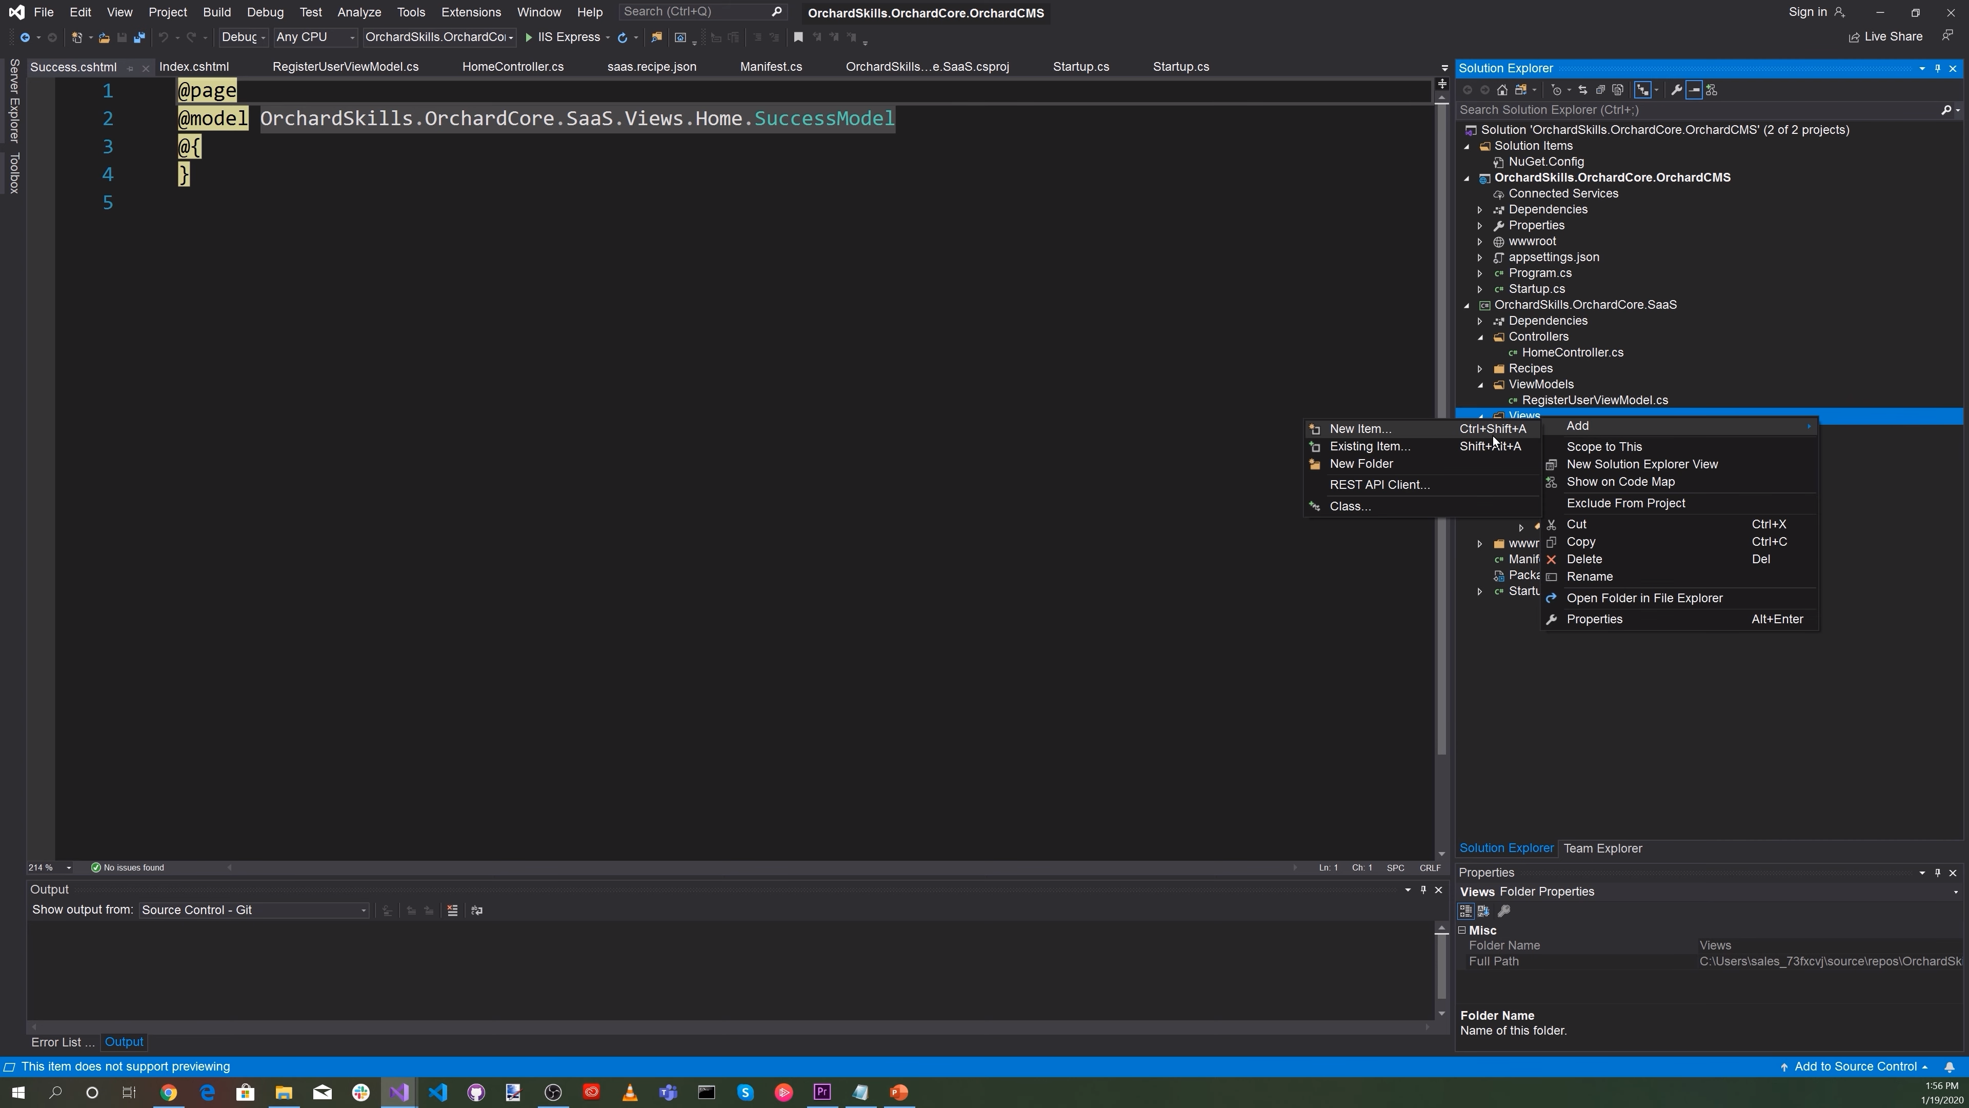
Task: Open the Analyze menu
Action: pos(359,12)
